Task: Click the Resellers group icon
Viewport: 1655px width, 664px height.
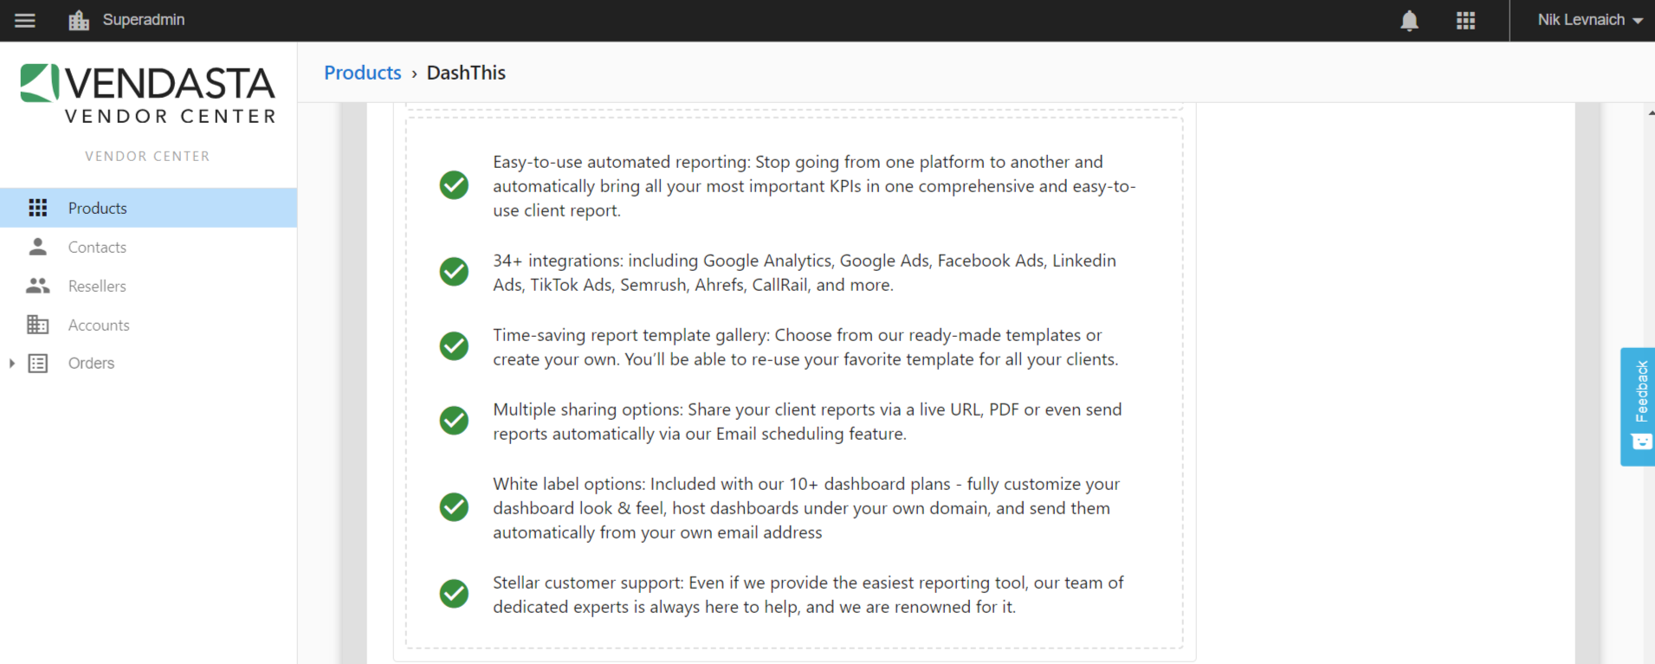Action: point(37,286)
